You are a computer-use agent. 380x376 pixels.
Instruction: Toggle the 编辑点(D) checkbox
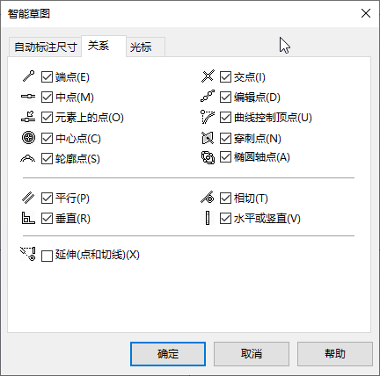[225, 98]
